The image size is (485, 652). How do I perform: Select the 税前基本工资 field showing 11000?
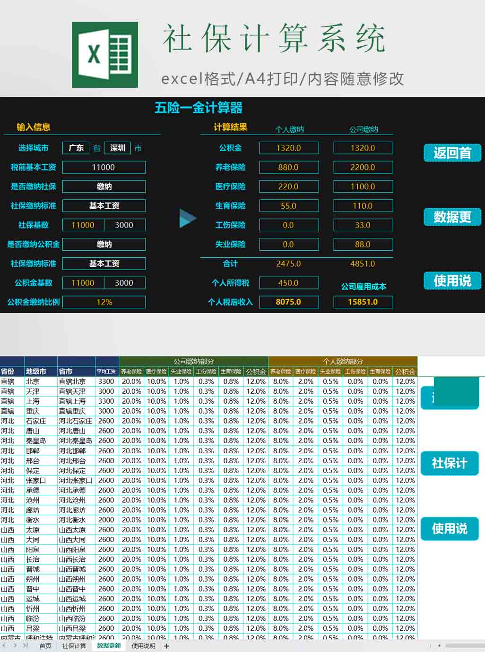(x=104, y=167)
